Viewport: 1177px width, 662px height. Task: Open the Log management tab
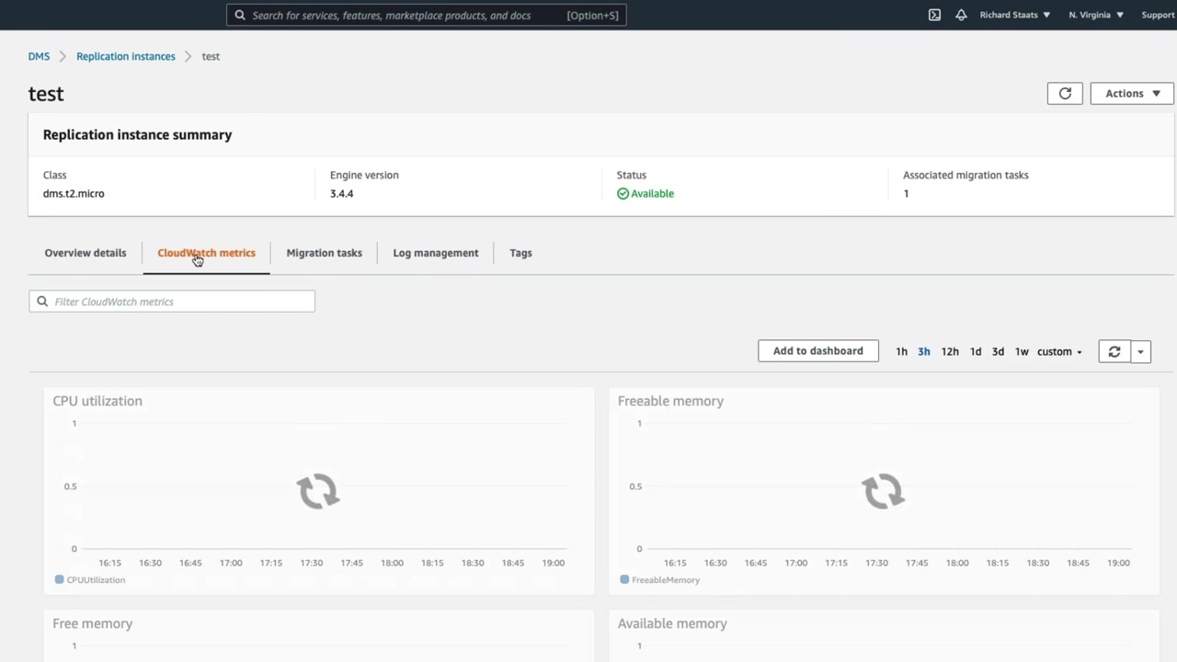436,253
